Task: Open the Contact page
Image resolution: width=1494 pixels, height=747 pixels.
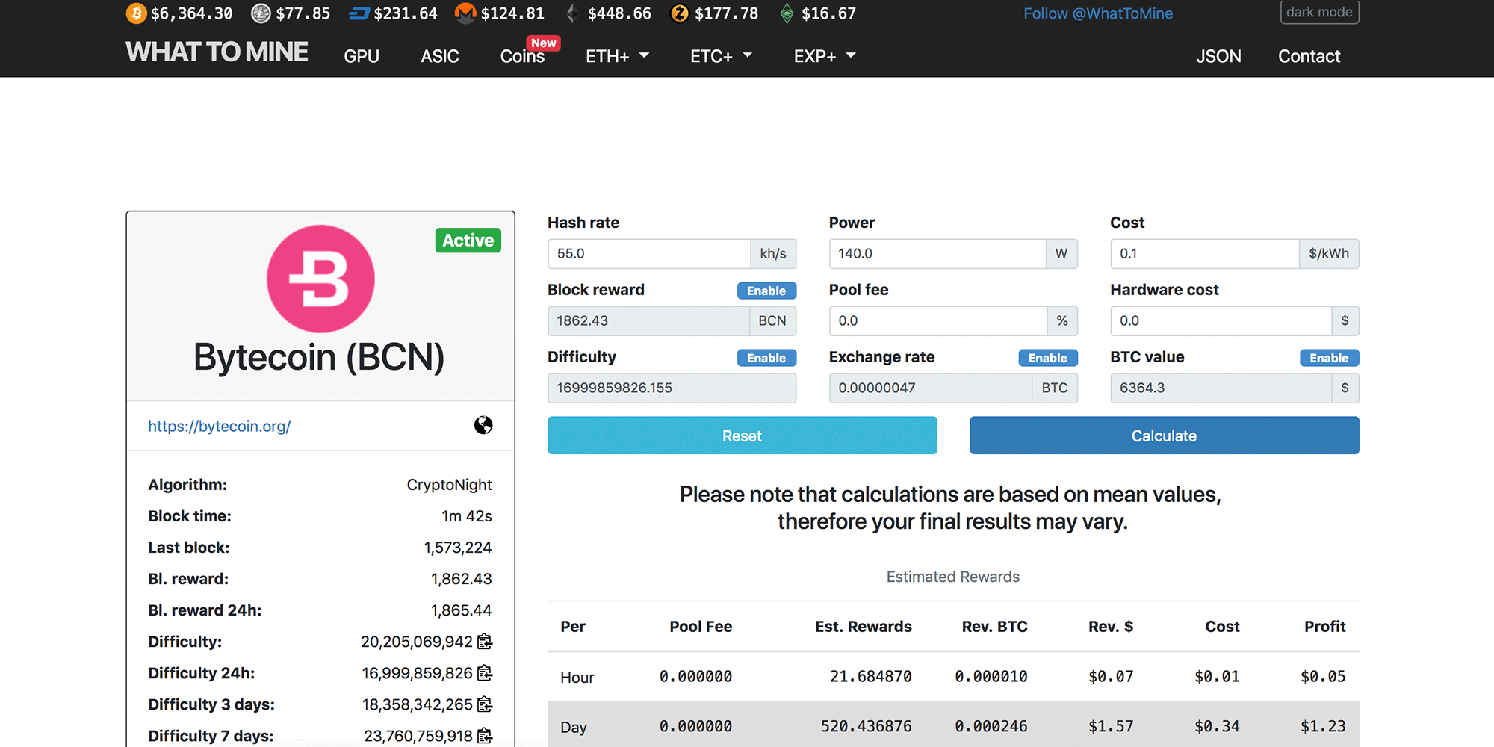Action: (x=1309, y=56)
